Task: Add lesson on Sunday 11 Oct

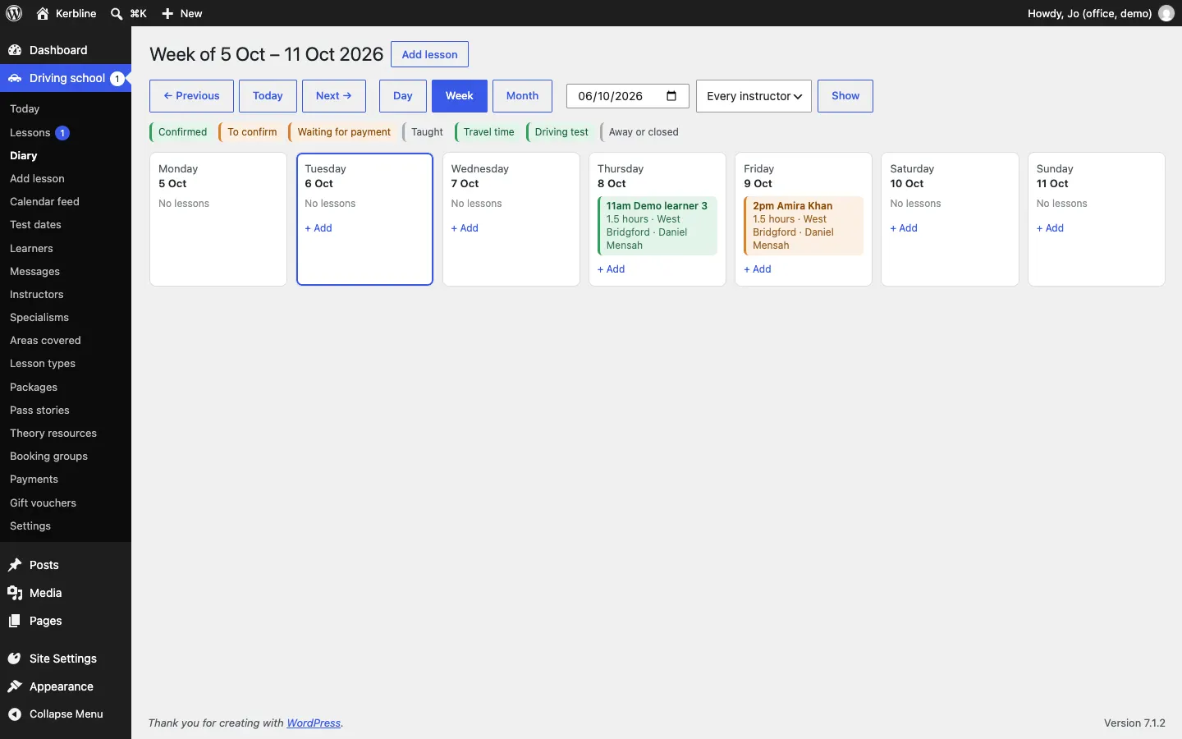Action: (1050, 228)
